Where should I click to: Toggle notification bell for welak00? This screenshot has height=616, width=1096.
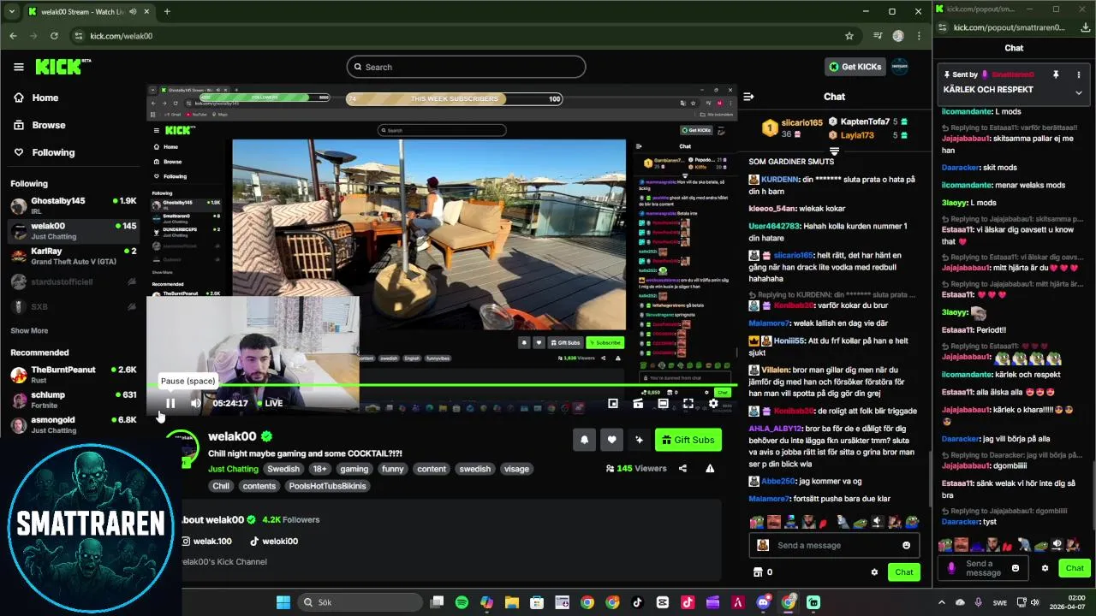584,440
